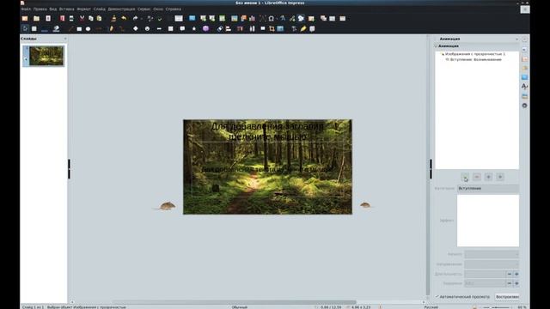550x309 pixels.
Task: Open the Демонстрация menu
Action: pyautogui.click(x=121, y=9)
